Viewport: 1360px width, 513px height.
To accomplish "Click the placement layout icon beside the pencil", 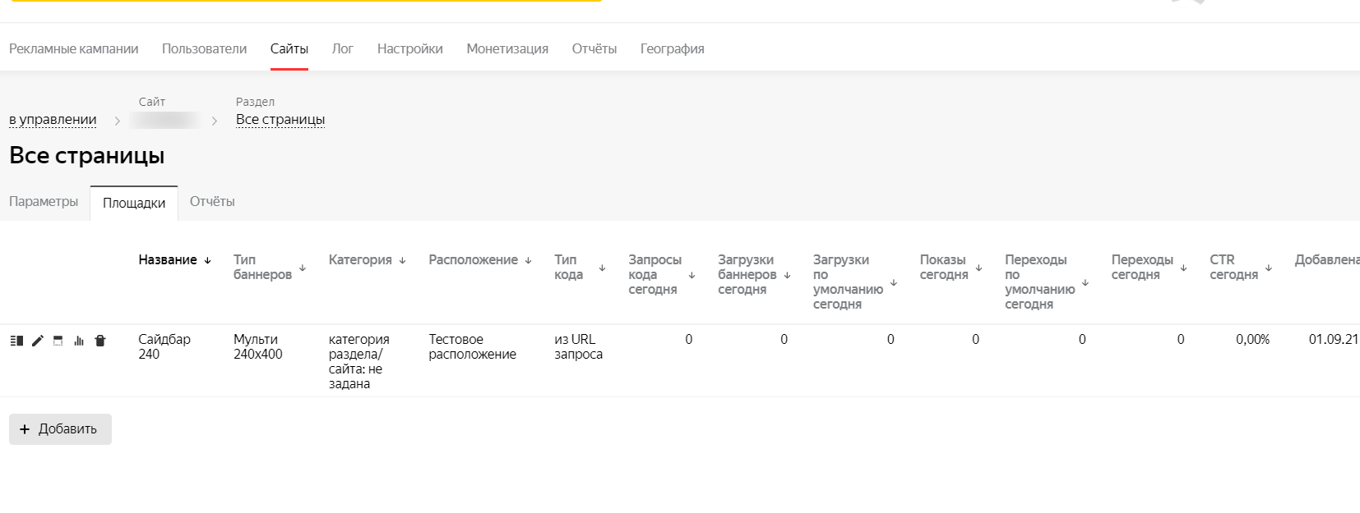I will pos(58,341).
